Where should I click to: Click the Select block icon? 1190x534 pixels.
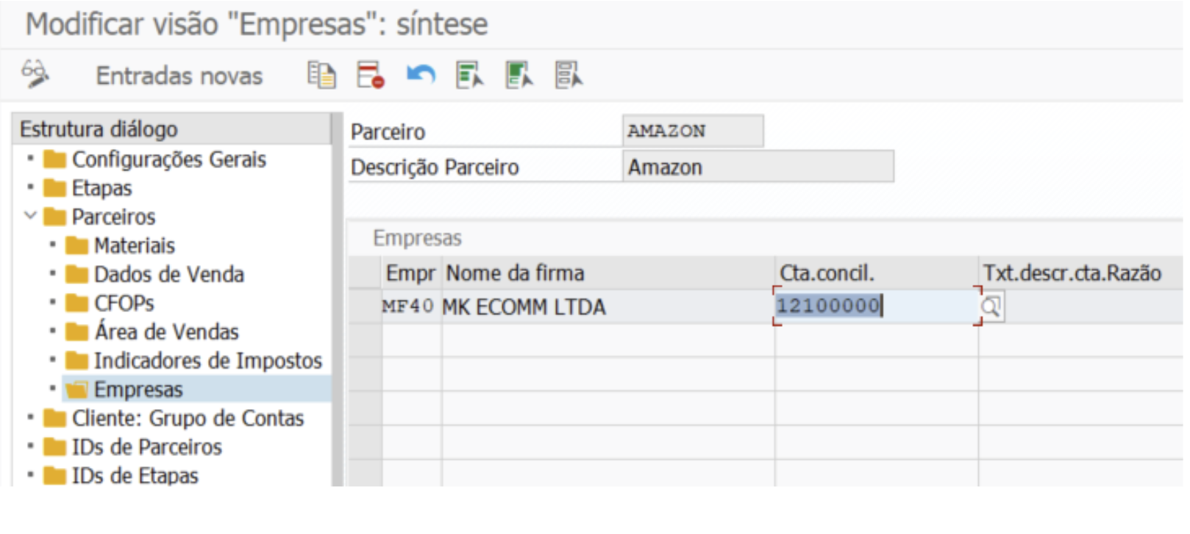[x=519, y=75]
